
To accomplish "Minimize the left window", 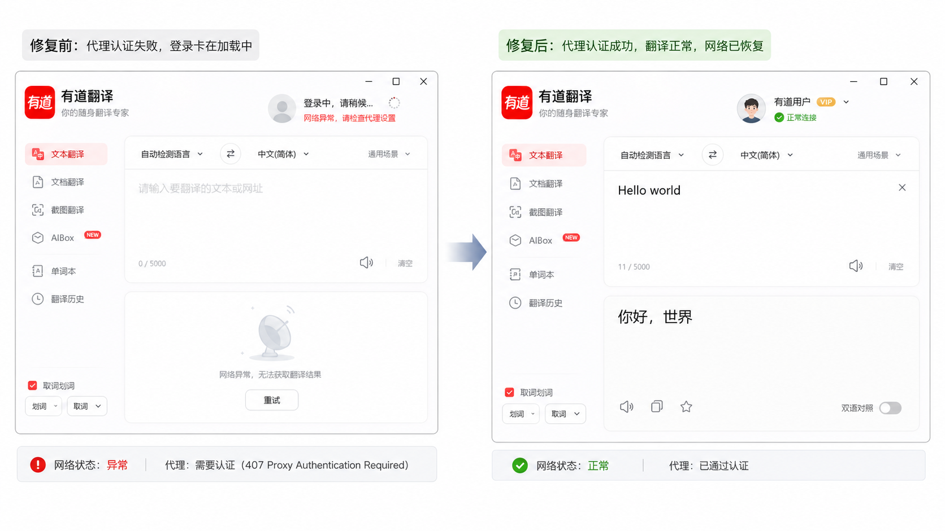I will pos(369,81).
